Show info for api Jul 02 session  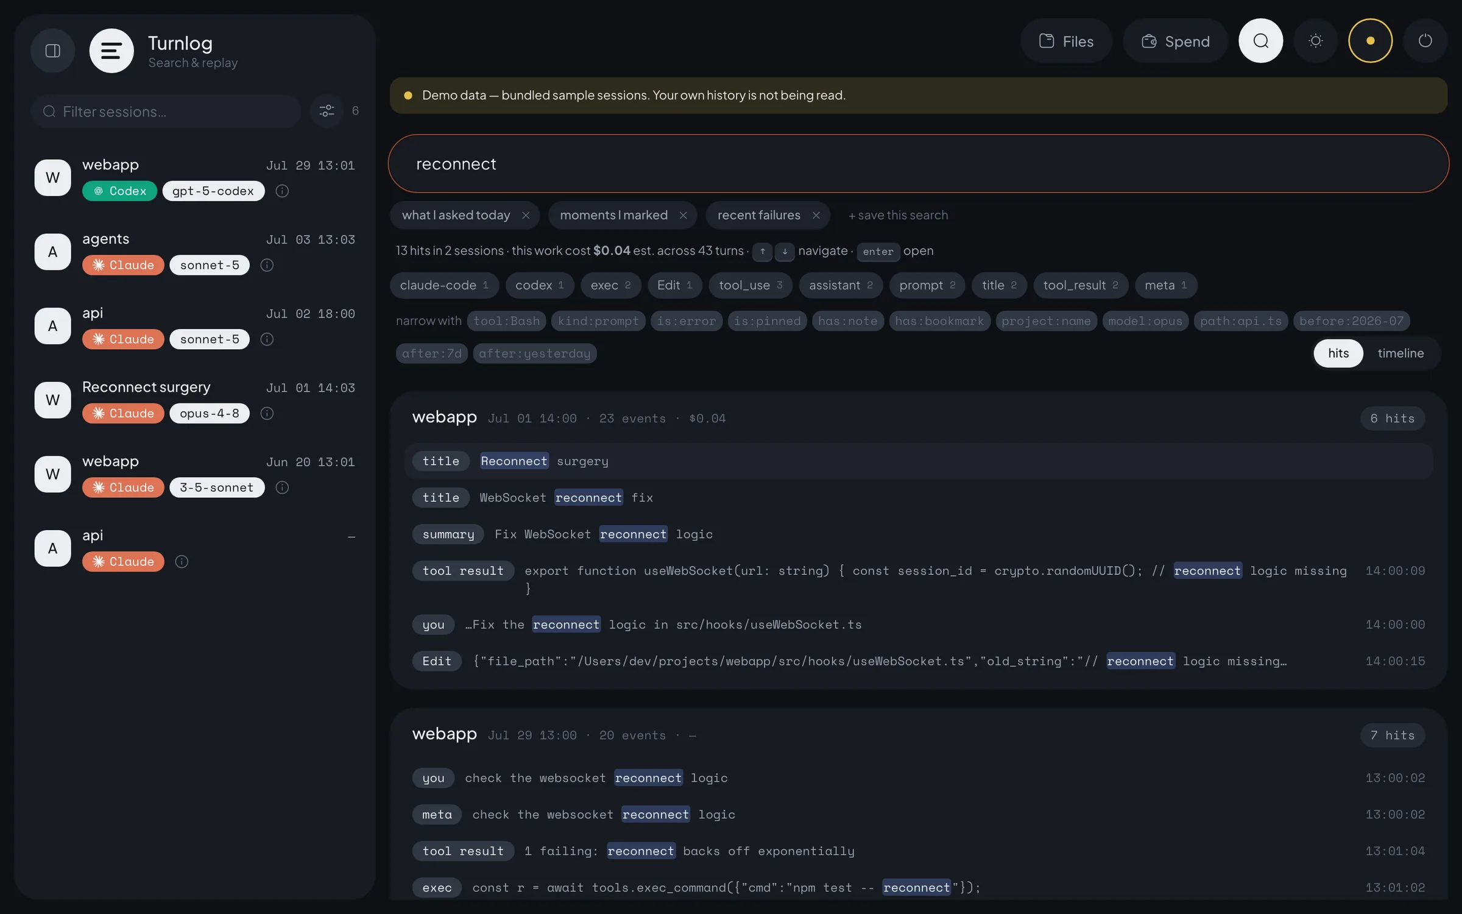point(267,339)
